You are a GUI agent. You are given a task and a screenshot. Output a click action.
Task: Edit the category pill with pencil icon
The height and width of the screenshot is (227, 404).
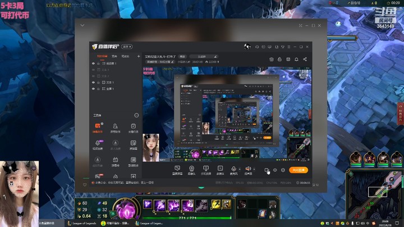(x=204, y=57)
